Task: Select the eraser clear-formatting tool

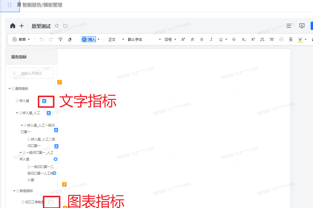Action: [70, 39]
